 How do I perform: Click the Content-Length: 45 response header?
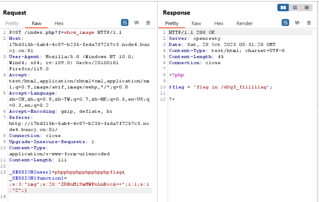(196, 57)
